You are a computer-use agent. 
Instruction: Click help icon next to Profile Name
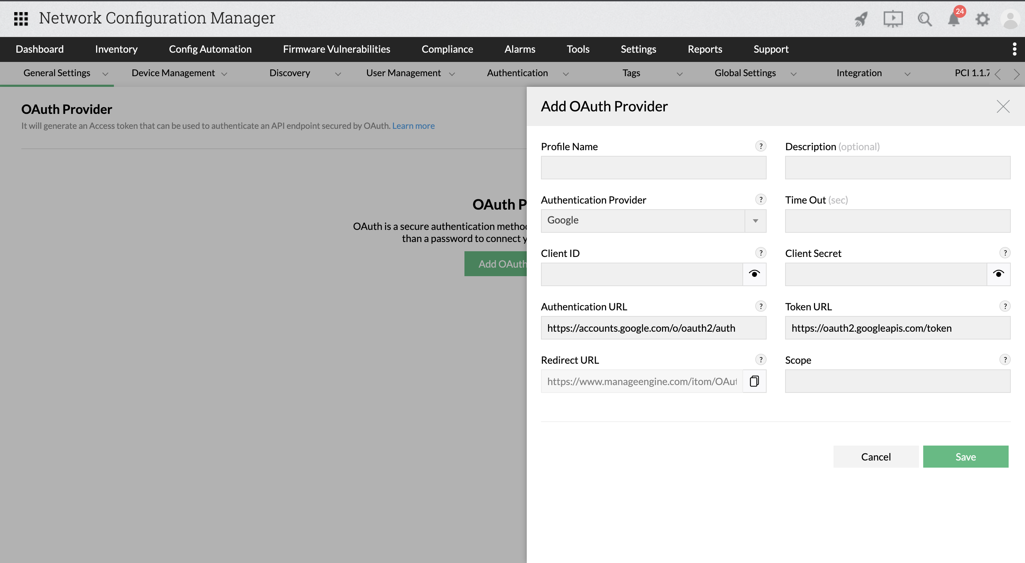(x=761, y=146)
